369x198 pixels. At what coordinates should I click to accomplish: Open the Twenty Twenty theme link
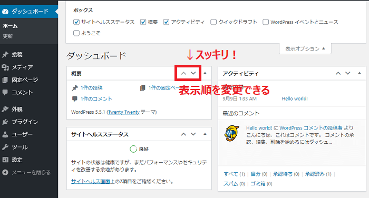[123, 112]
